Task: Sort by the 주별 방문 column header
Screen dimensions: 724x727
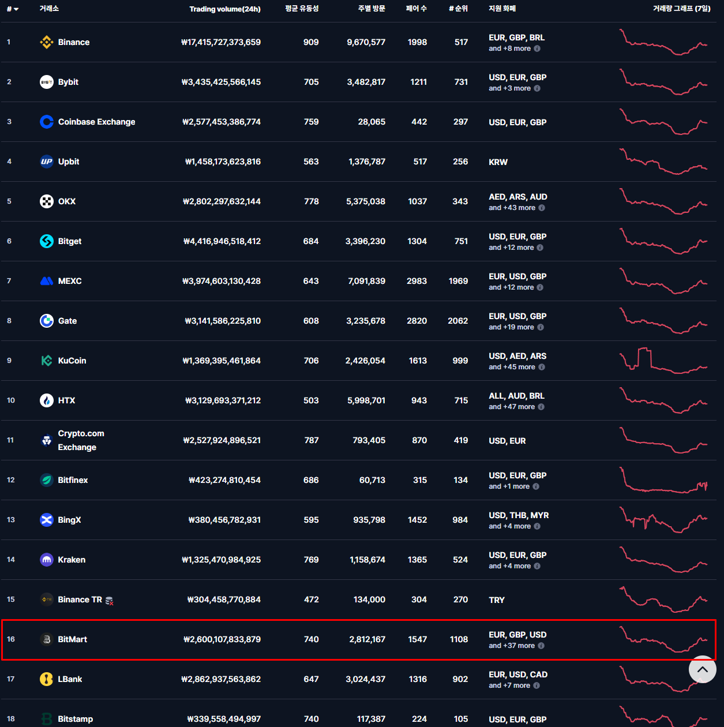Action: pos(372,9)
